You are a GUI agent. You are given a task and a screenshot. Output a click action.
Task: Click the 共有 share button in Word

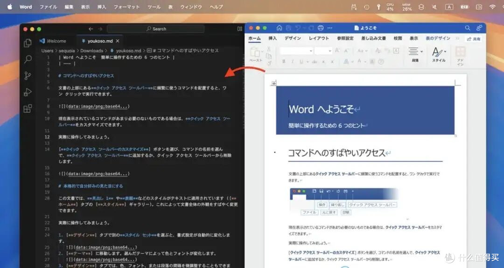point(474,39)
